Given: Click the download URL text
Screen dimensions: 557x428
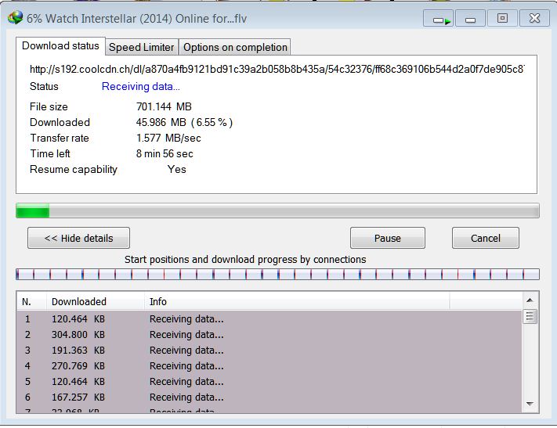Looking at the screenshot, I should pyautogui.click(x=277, y=69).
